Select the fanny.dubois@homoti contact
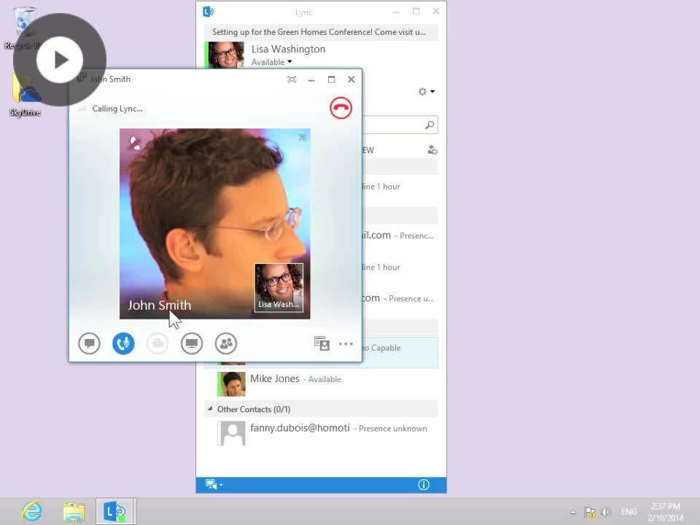This screenshot has width=700, height=525. pos(321,432)
